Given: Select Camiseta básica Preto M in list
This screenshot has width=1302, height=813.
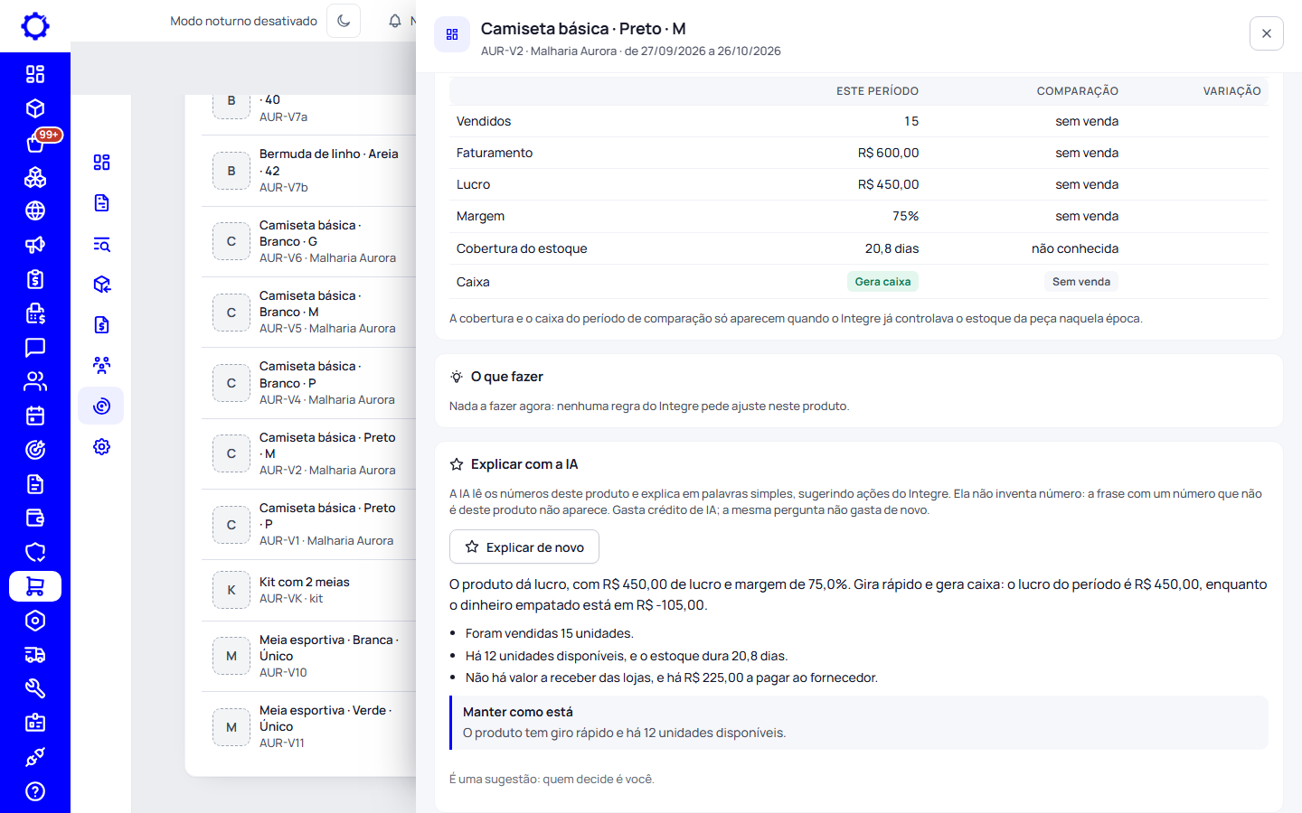Looking at the screenshot, I should (x=308, y=453).
